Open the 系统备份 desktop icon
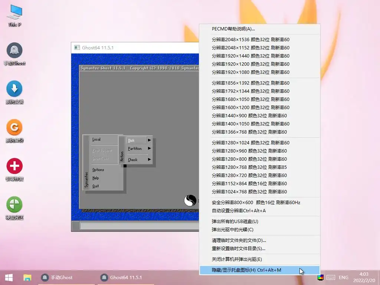This screenshot has height=285, width=380. pyautogui.click(x=14, y=131)
